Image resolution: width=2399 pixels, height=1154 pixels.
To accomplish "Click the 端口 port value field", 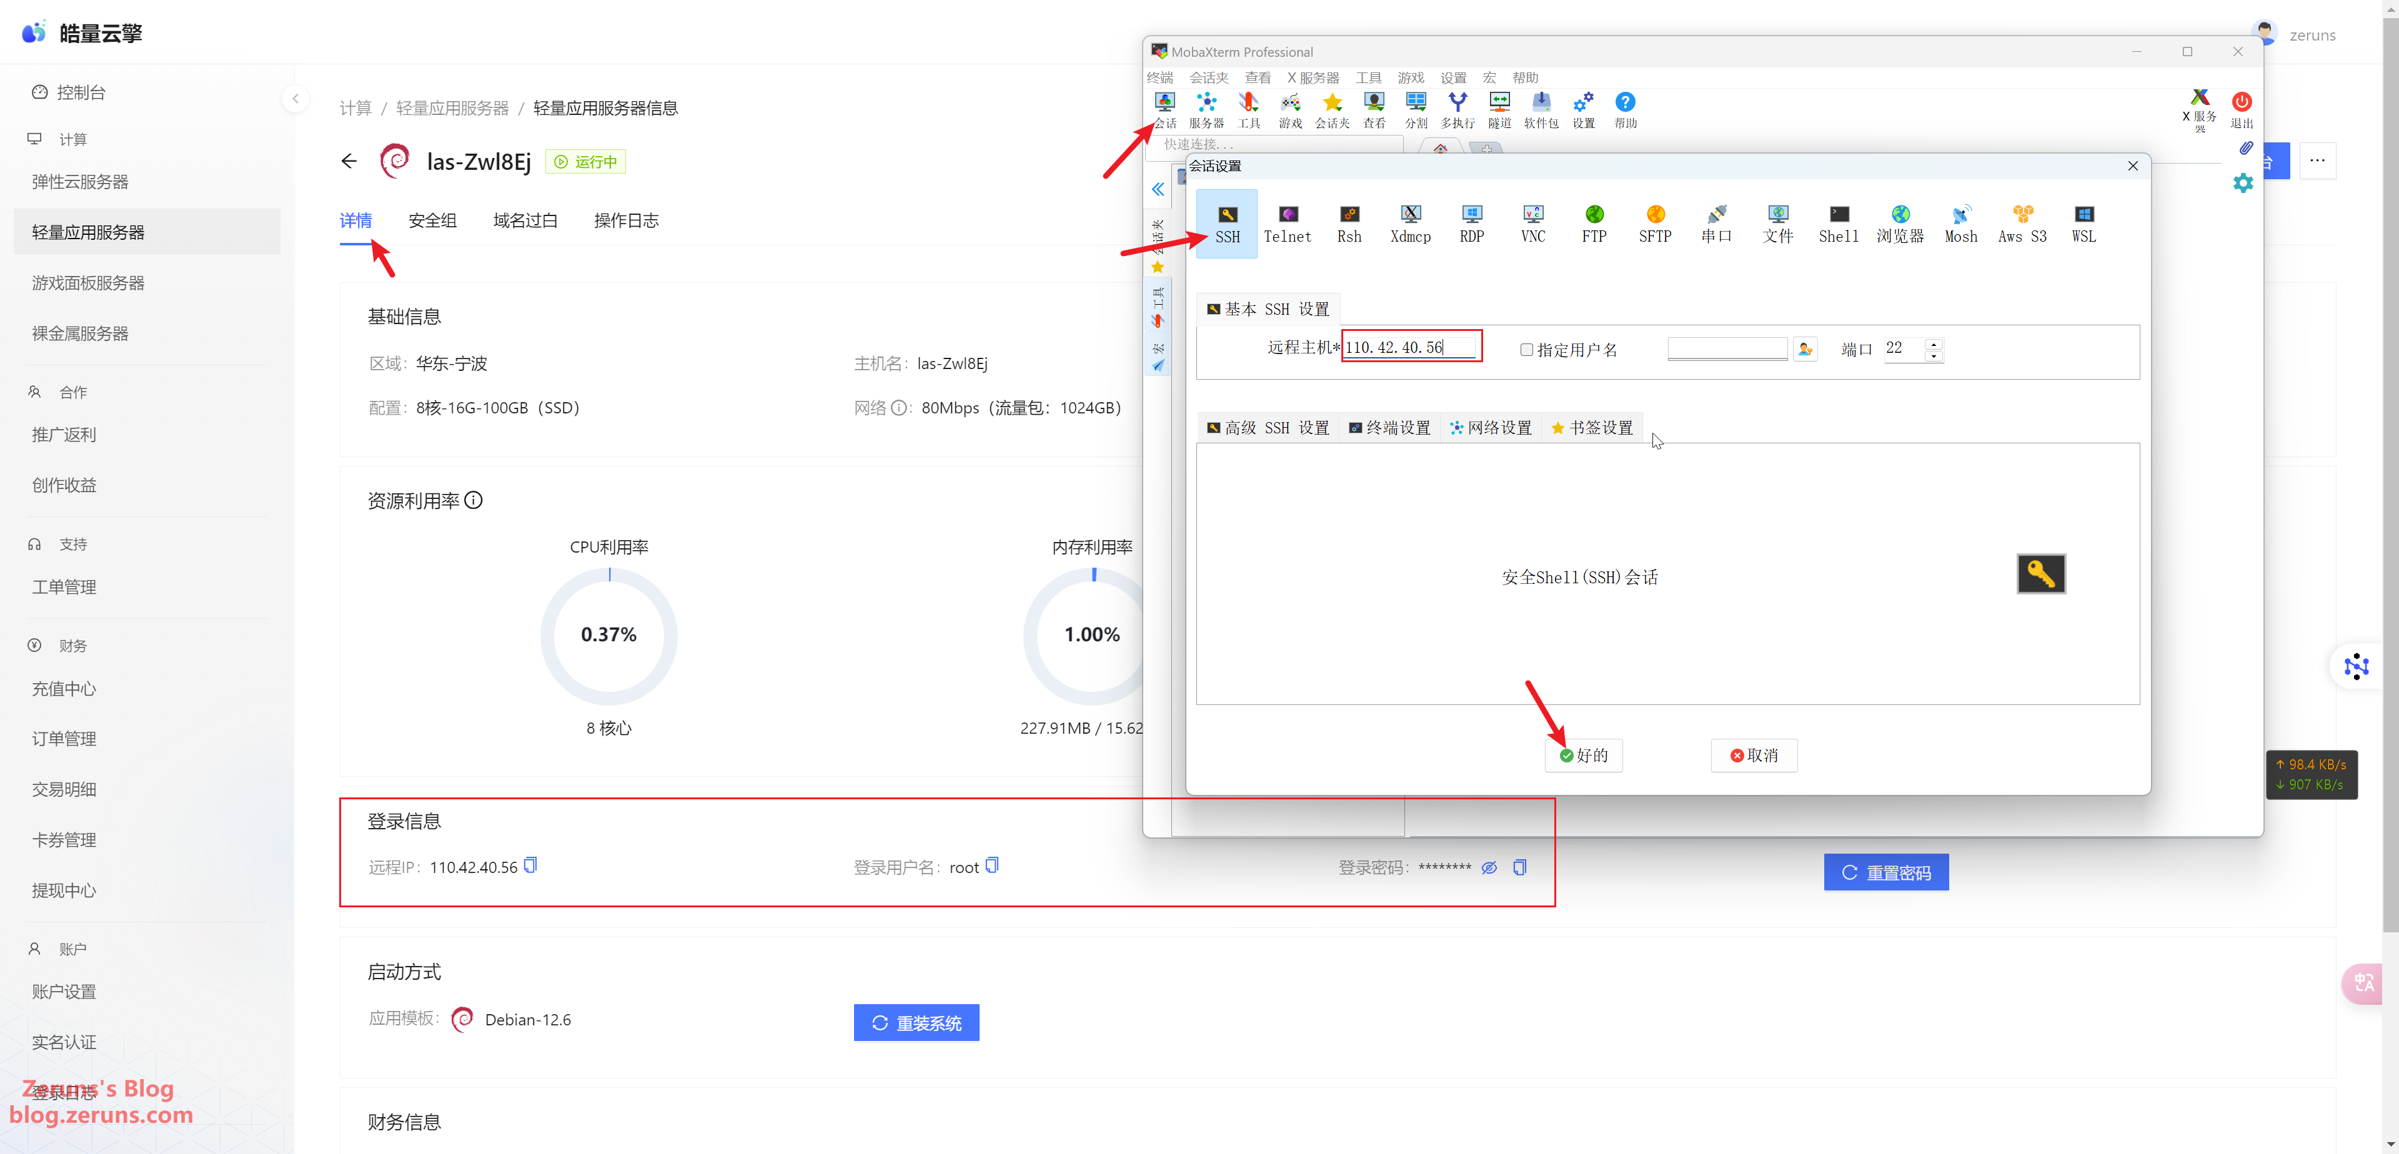I will tap(1904, 348).
